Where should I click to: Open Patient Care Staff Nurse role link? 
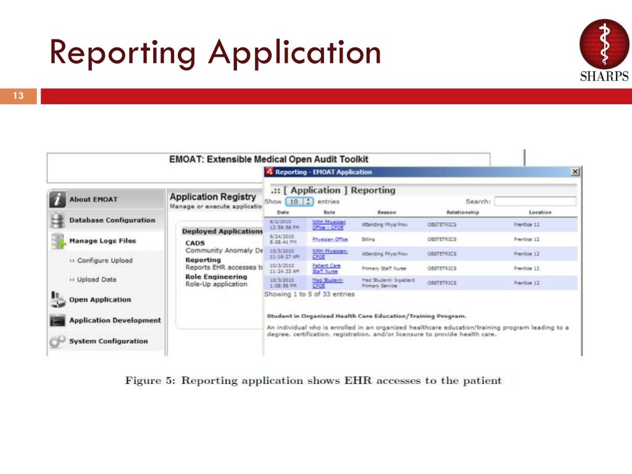326,268
